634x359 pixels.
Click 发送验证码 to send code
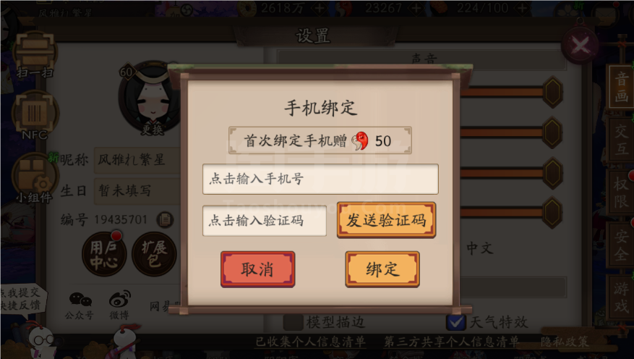(x=386, y=220)
